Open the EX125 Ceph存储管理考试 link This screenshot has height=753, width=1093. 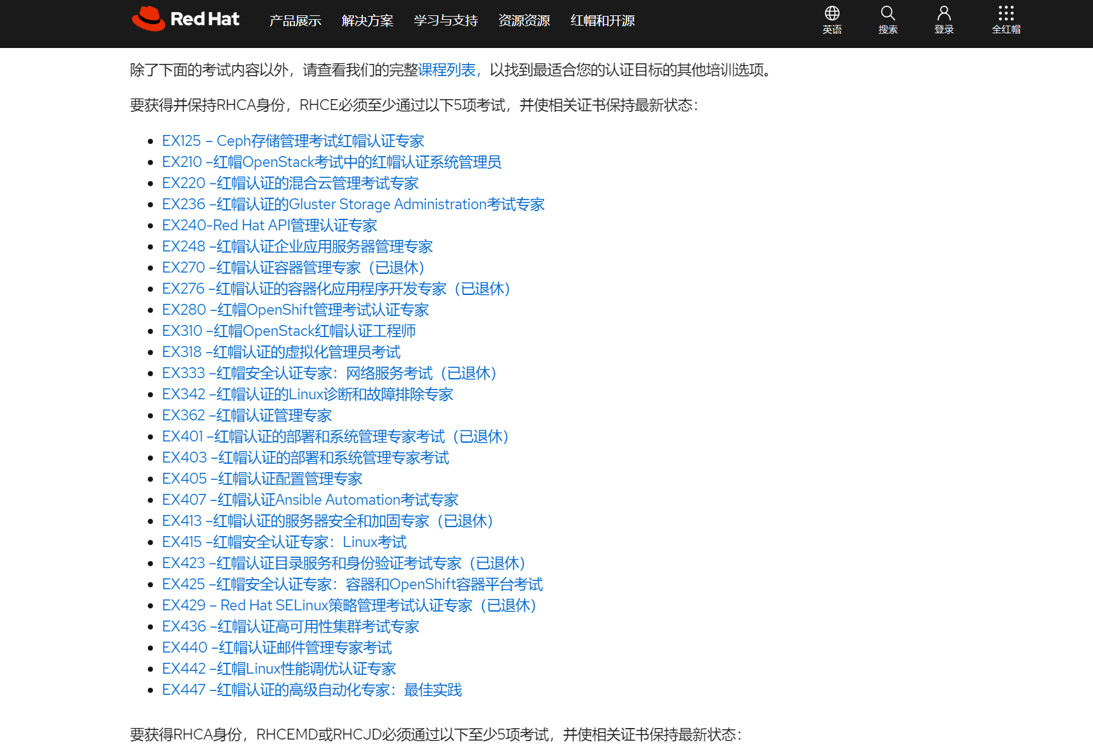click(292, 141)
